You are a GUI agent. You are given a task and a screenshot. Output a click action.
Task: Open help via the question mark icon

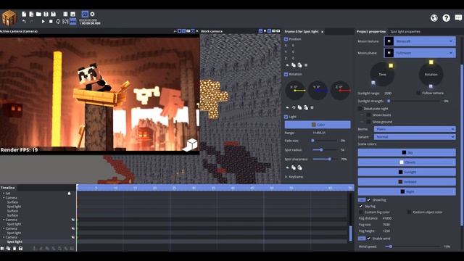click(x=447, y=17)
